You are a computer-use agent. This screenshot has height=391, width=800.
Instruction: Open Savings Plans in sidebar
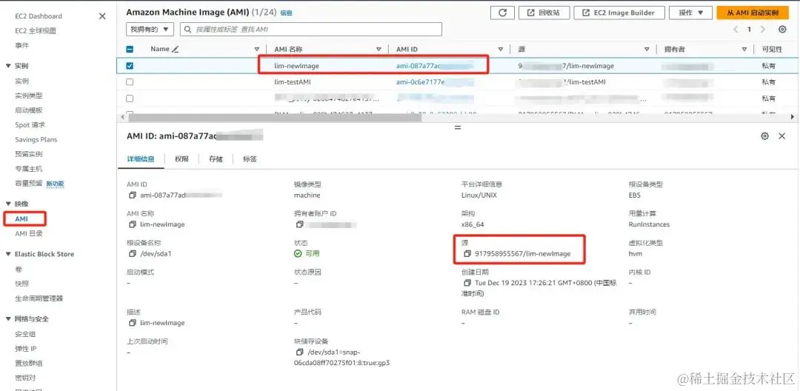(x=36, y=140)
